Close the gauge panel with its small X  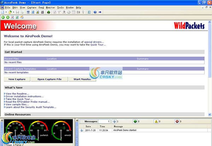2,120
